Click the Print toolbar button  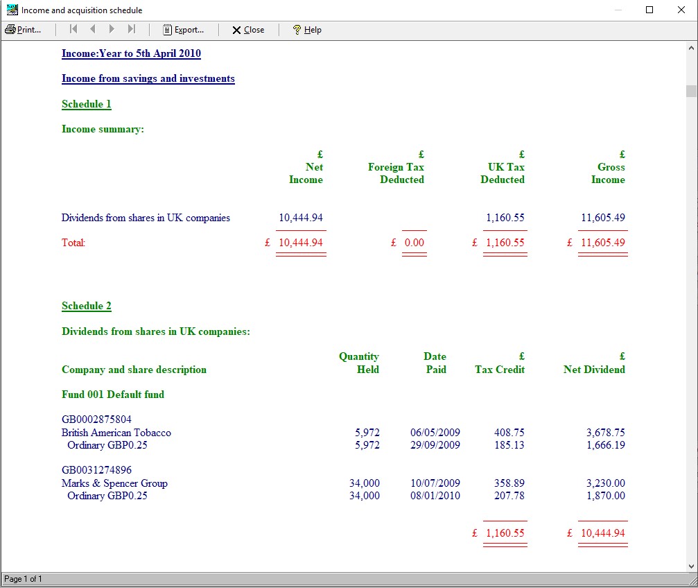pos(23,30)
